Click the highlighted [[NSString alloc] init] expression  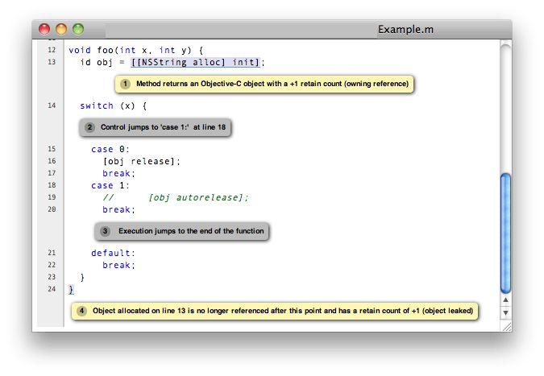tap(195, 62)
